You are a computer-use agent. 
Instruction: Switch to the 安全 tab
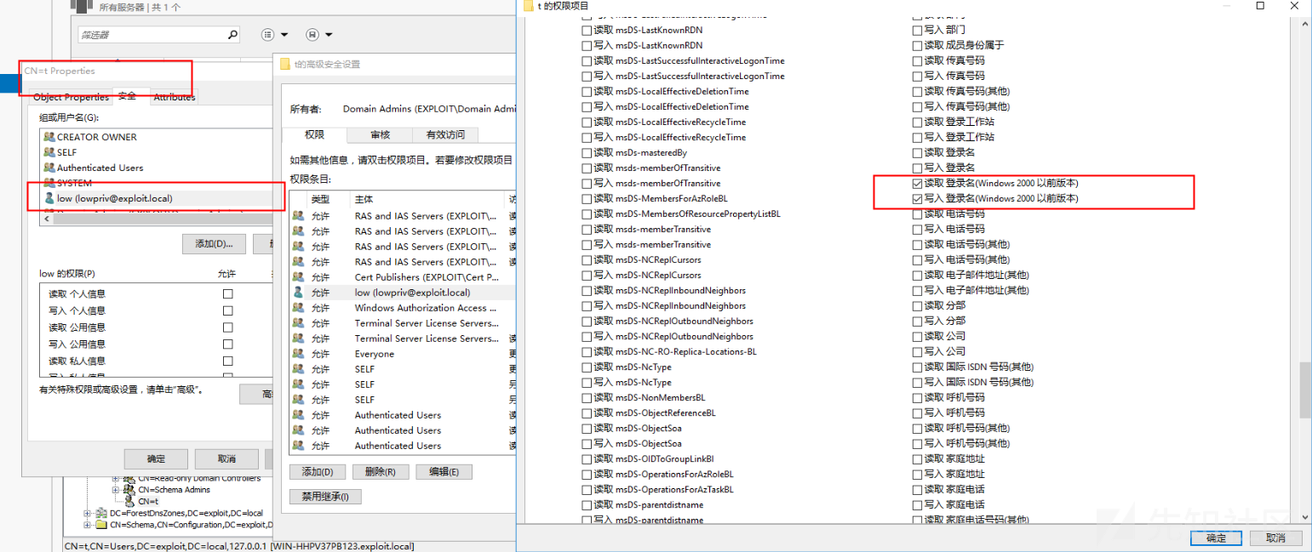pyautogui.click(x=127, y=96)
